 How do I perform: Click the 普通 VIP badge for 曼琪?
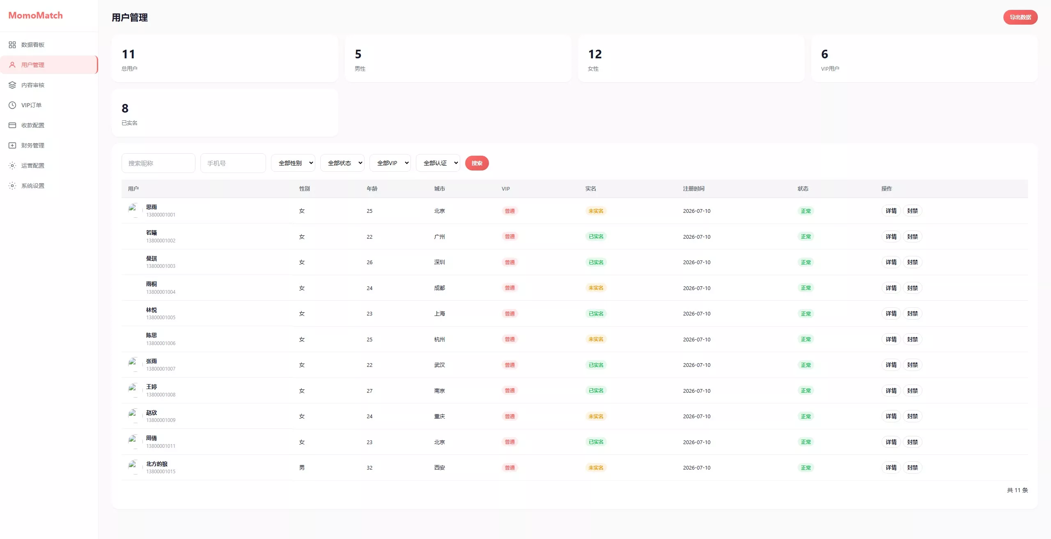coord(509,262)
